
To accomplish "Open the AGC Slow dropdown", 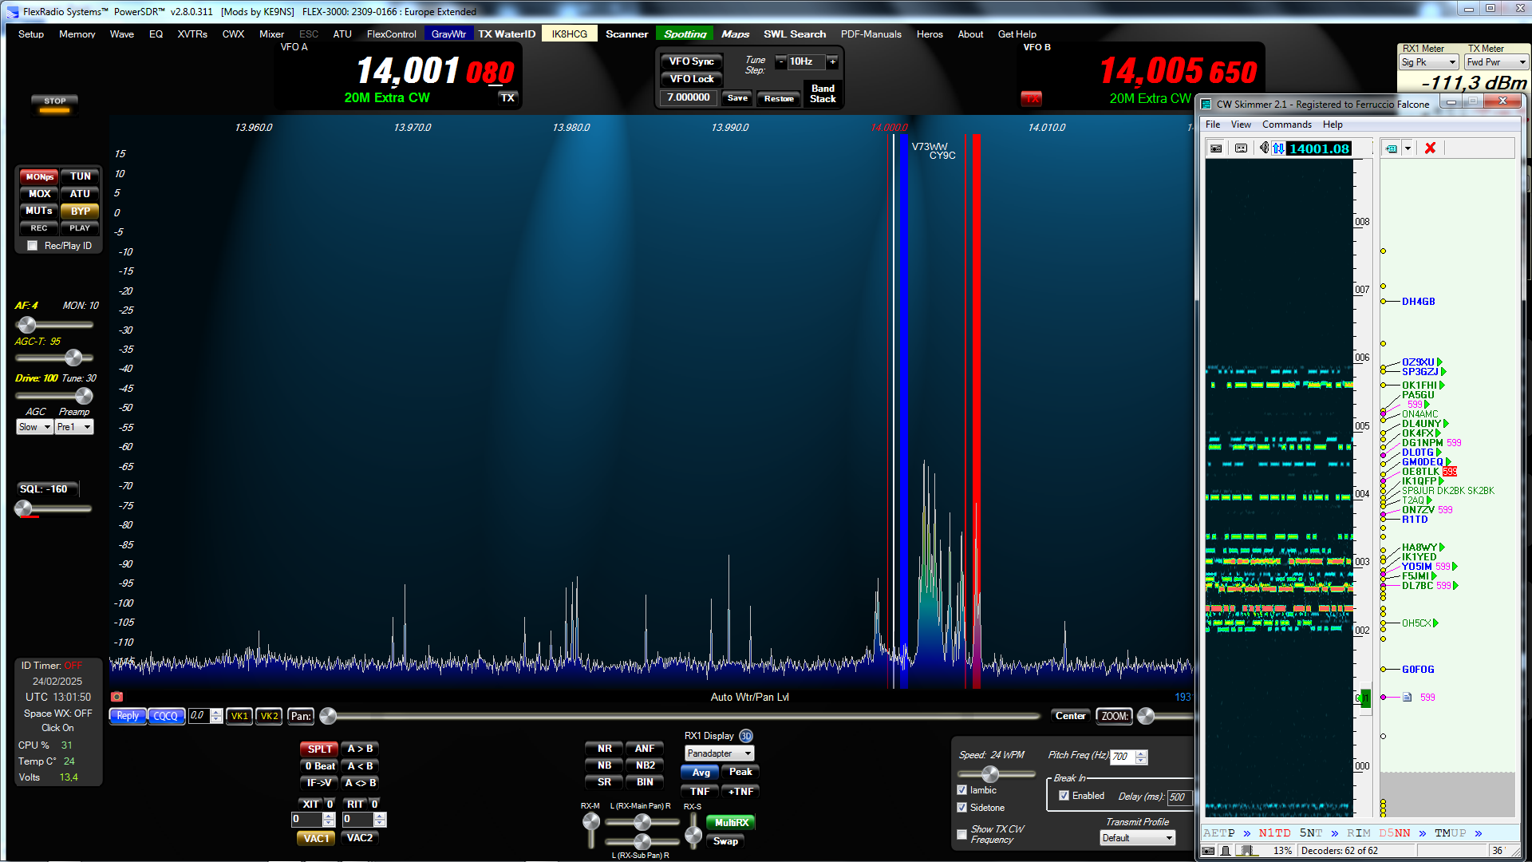I will pyautogui.click(x=34, y=427).
